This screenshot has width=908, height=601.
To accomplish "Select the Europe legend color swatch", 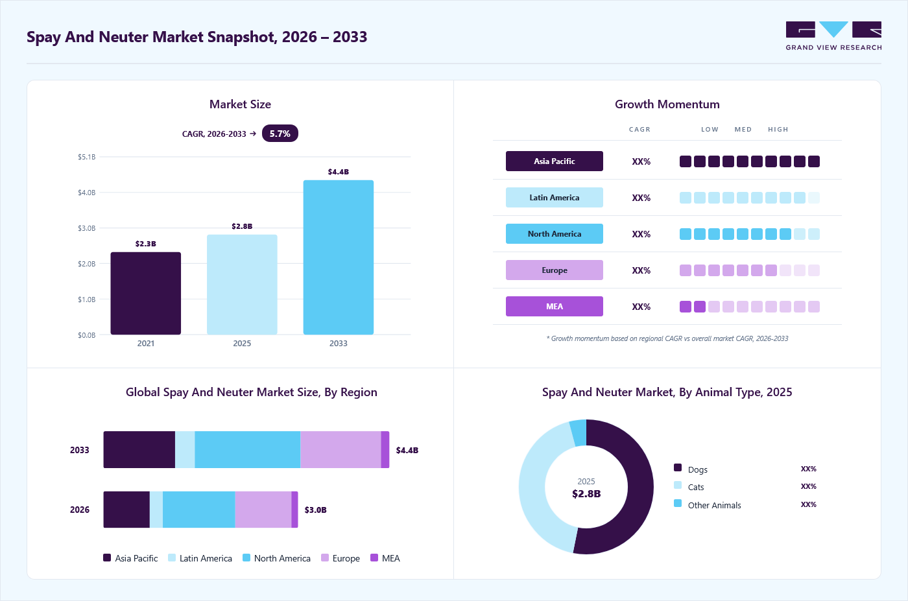I will click(x=325, y=558).
